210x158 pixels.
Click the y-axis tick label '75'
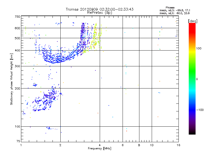[x=18, y=141]
